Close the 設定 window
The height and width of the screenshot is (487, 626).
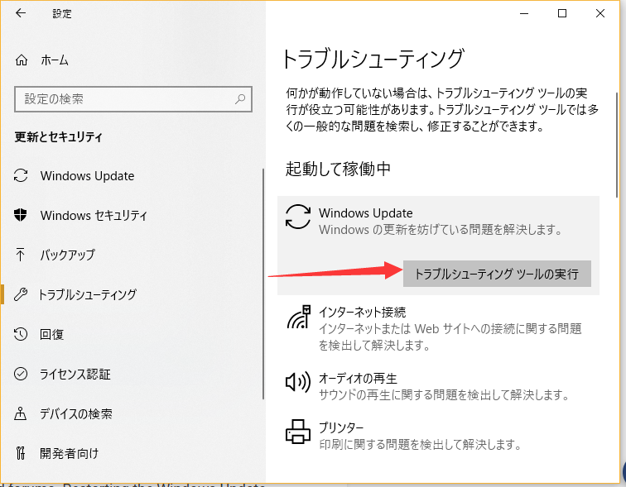[600, 13]
